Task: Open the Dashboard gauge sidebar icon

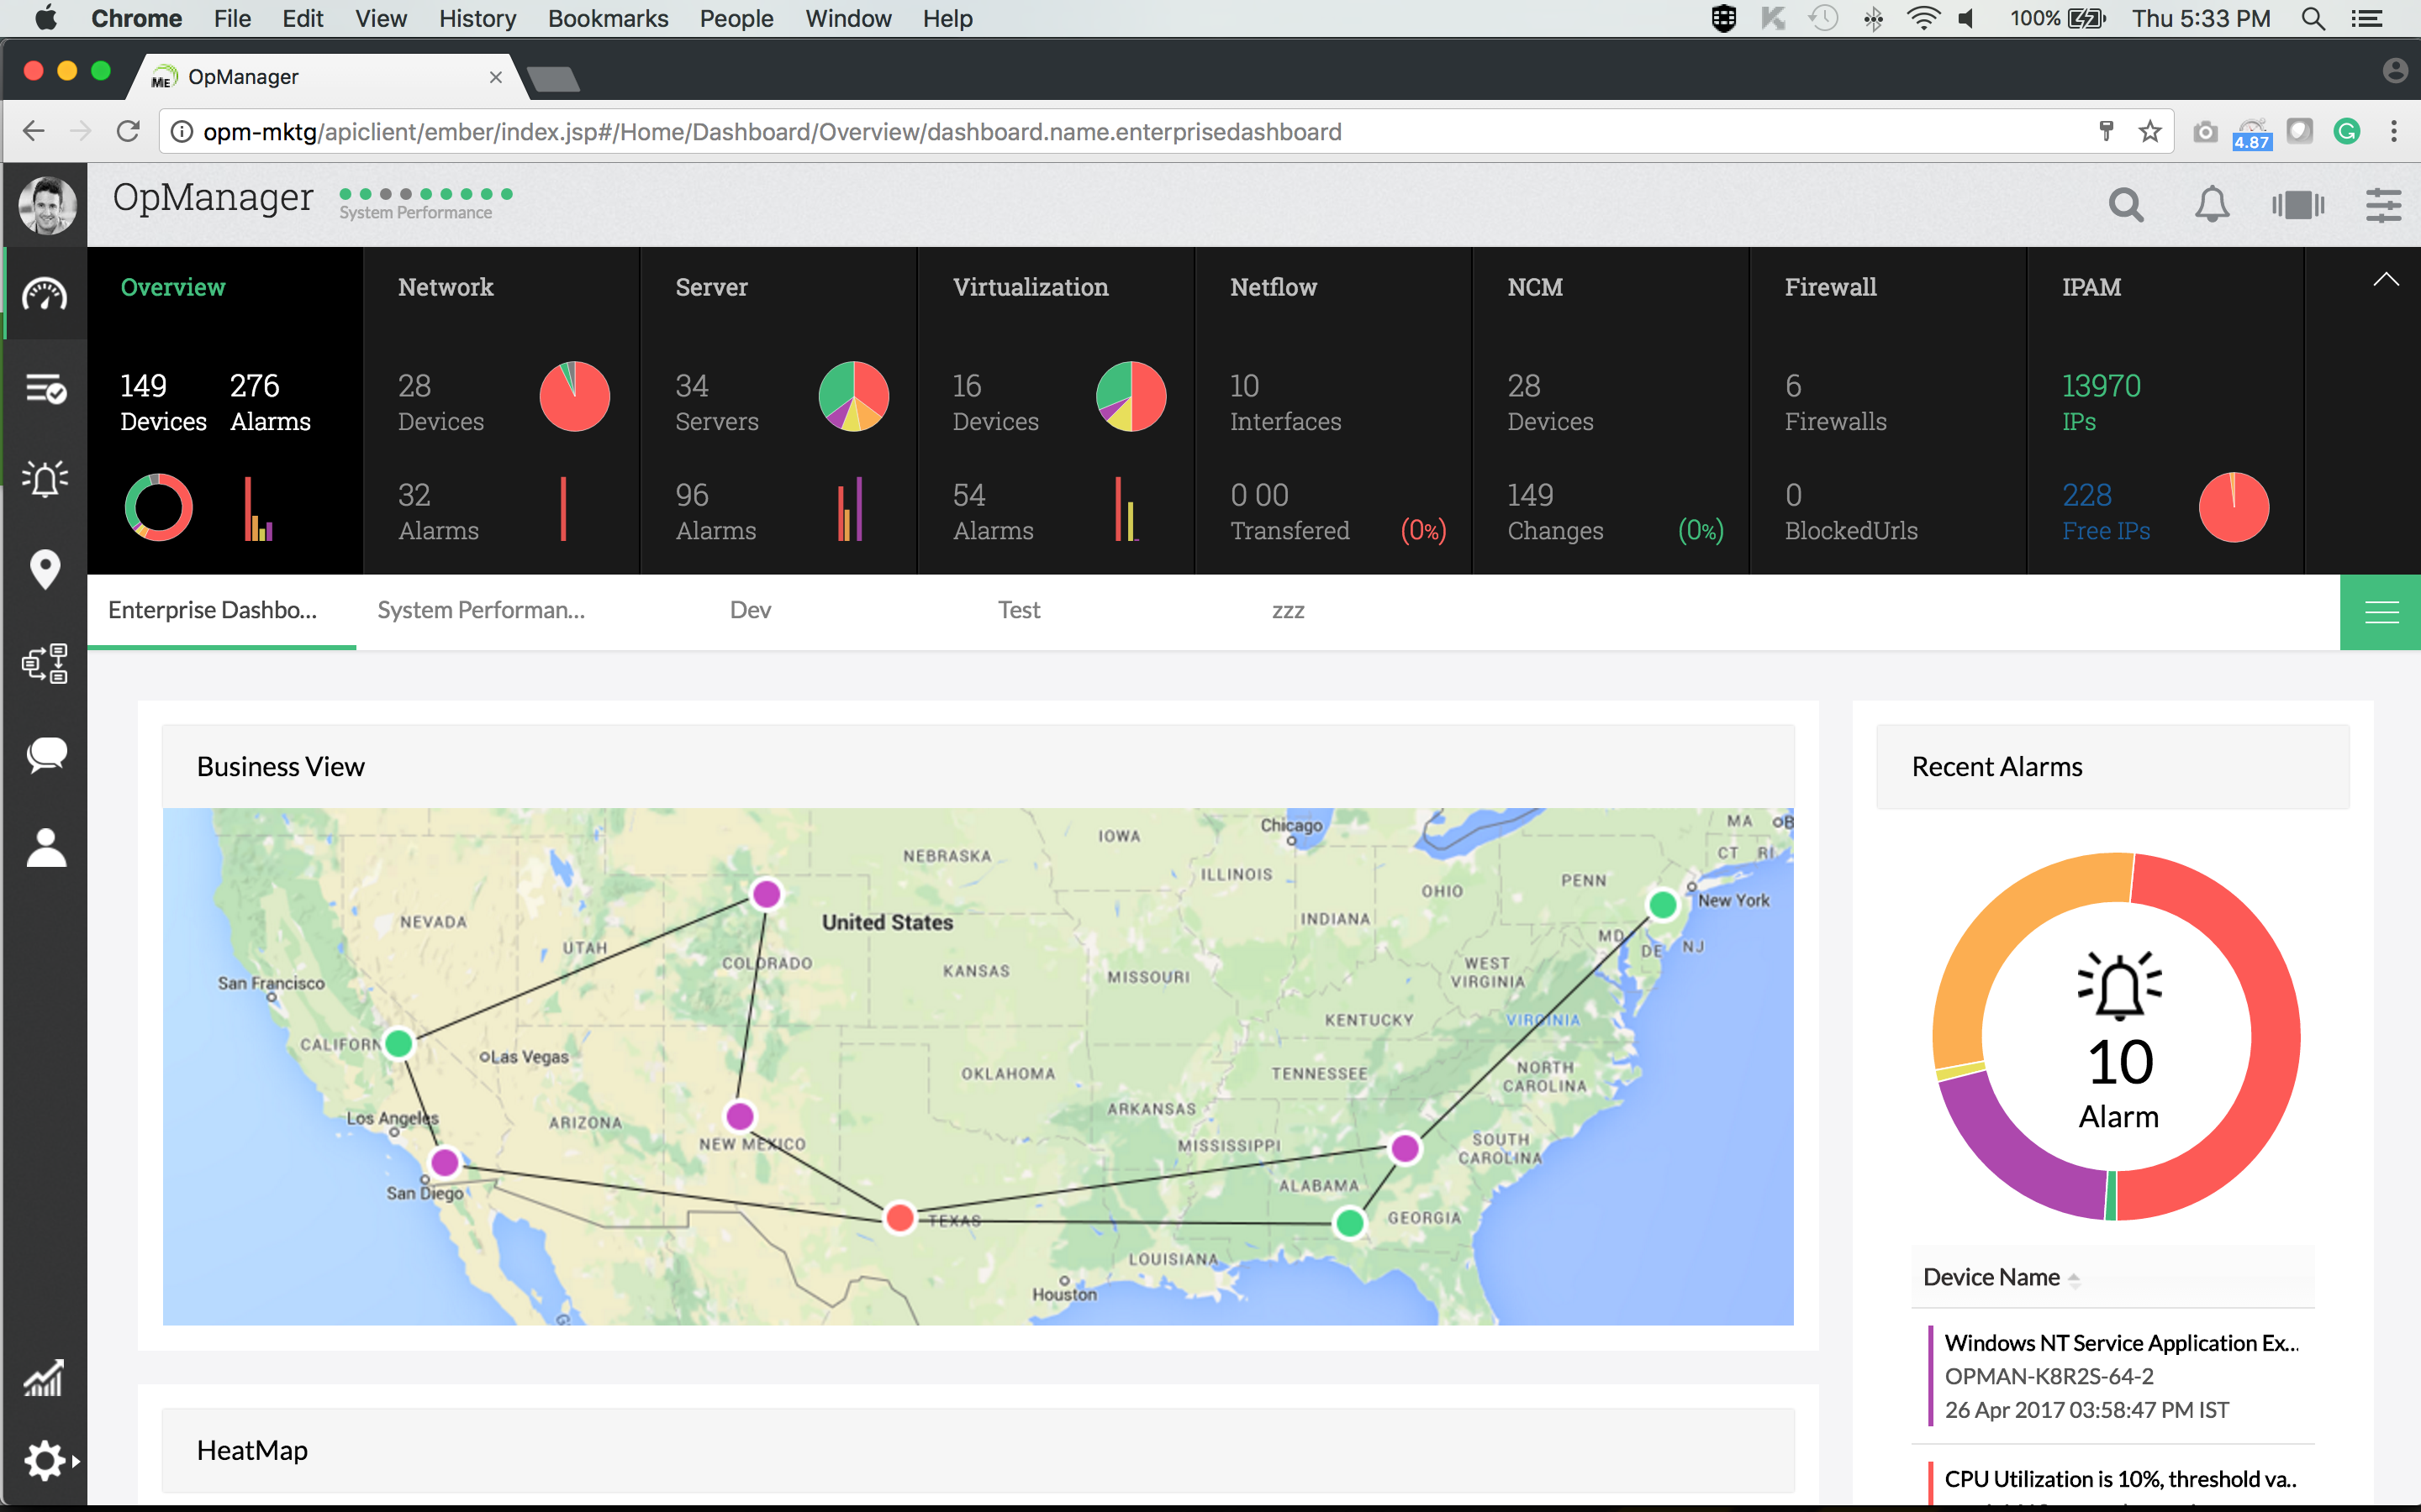Action: pyautogui.click(x=45, y=295)
